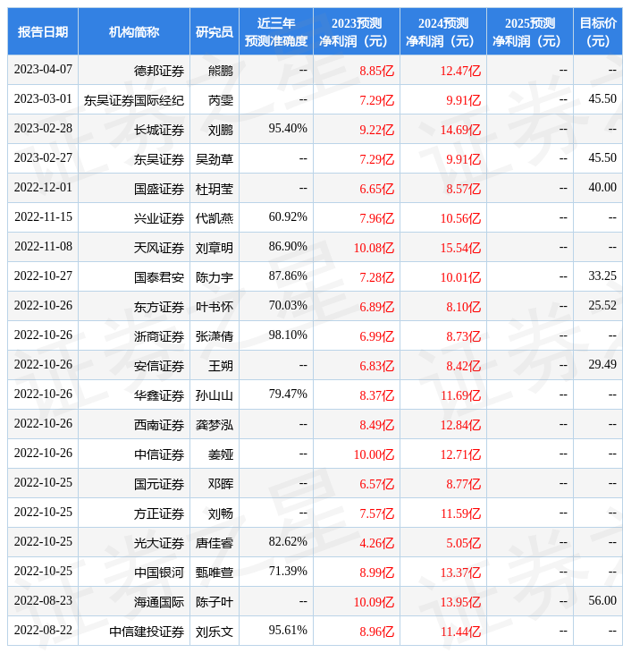Image resolution: width=623 pixels, height=653 pixels.
Task: Click accuracy value 98.10%
Action: [x=288, y=335]
